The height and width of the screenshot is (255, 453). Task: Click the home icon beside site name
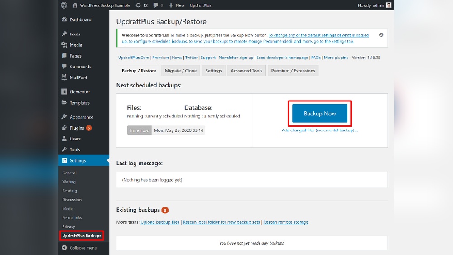point(75,5)
